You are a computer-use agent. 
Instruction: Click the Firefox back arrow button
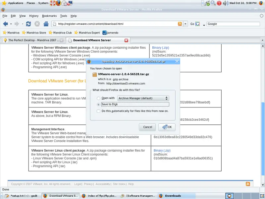pyautogui.click(x=5, y=24)
